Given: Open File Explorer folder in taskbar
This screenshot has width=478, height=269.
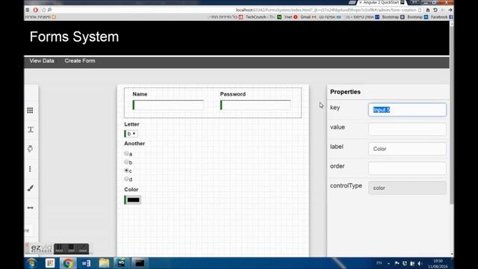Looking at the screenshot, I should [x=104, y=263].
